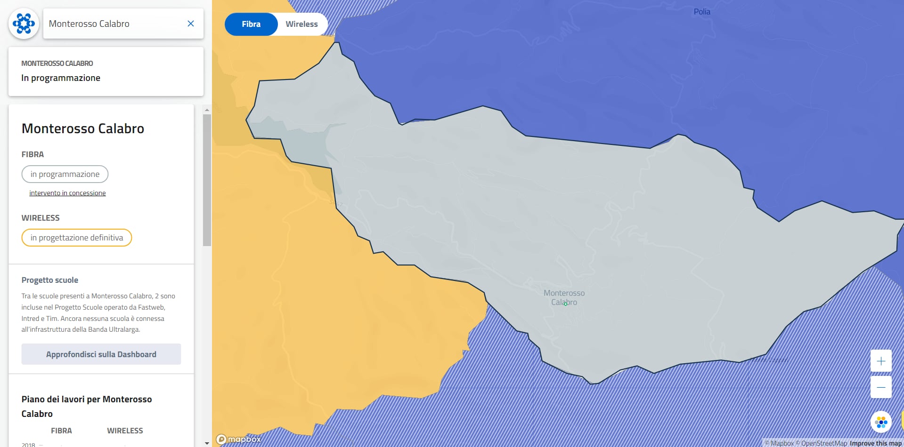
Task: Open the 'intervento in concessione' link
Action: coord(67,193)
